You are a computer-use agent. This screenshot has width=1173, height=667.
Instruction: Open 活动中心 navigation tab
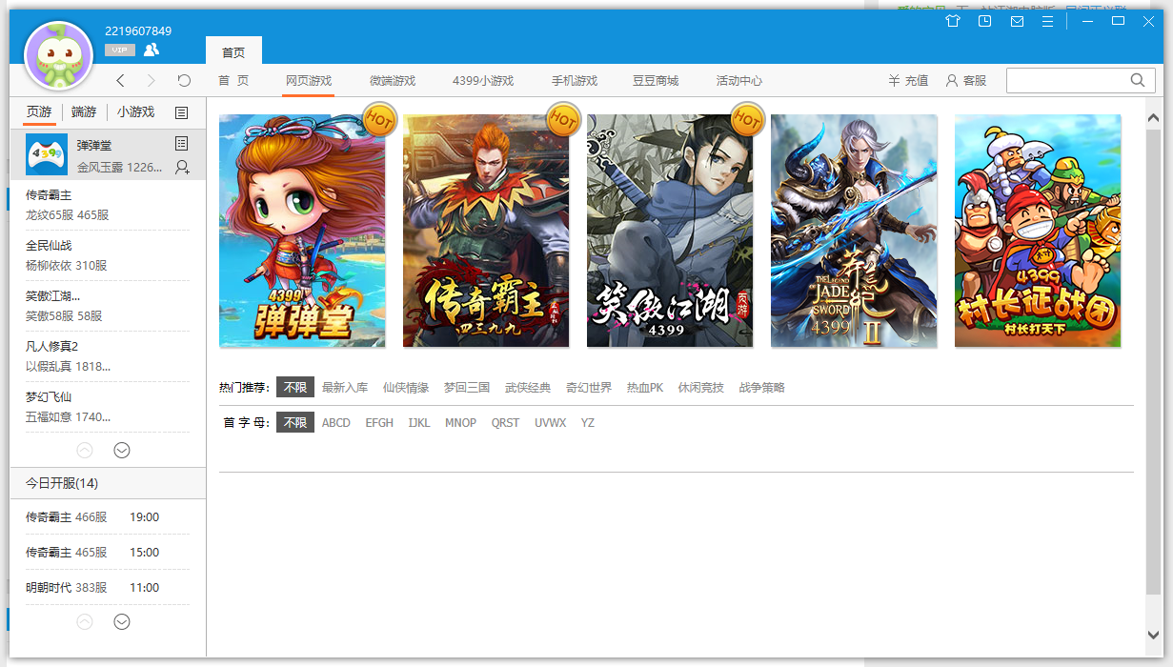pyautogui.click(x=739, y=81)
